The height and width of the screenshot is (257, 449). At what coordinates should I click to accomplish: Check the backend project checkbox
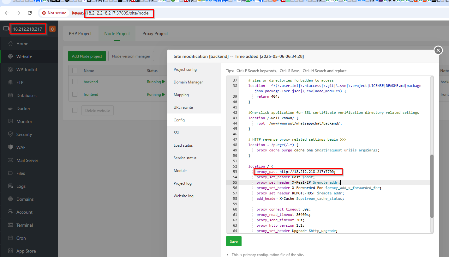75,82
